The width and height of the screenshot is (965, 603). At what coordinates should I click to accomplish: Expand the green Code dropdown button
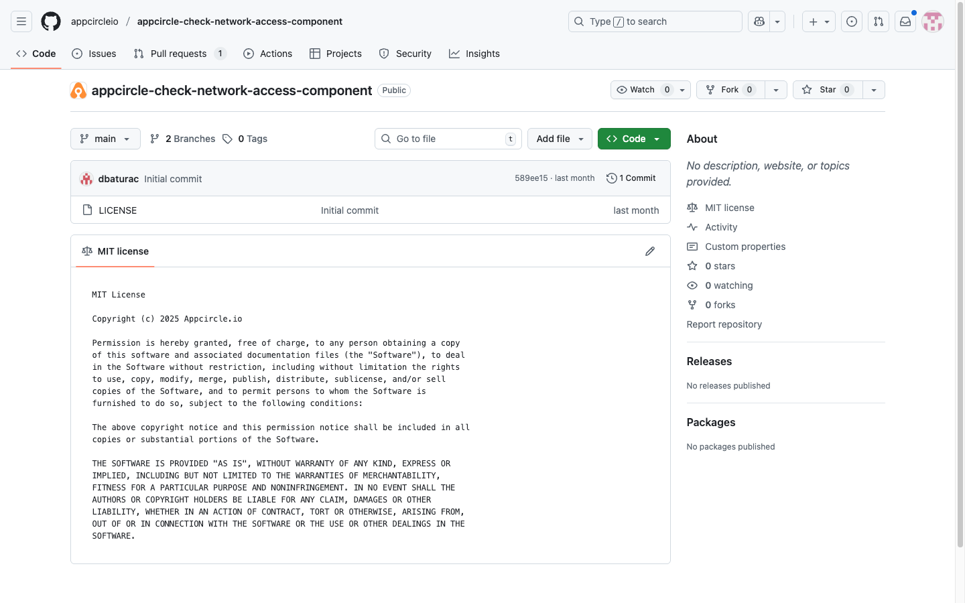pyautogui.click(x=633, y=139)
